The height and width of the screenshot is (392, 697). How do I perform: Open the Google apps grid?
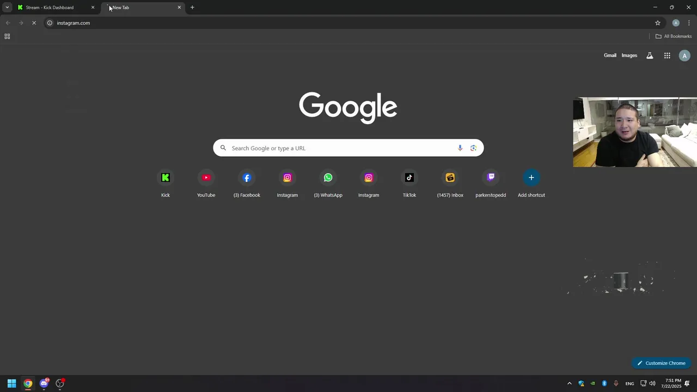(667, 56)
